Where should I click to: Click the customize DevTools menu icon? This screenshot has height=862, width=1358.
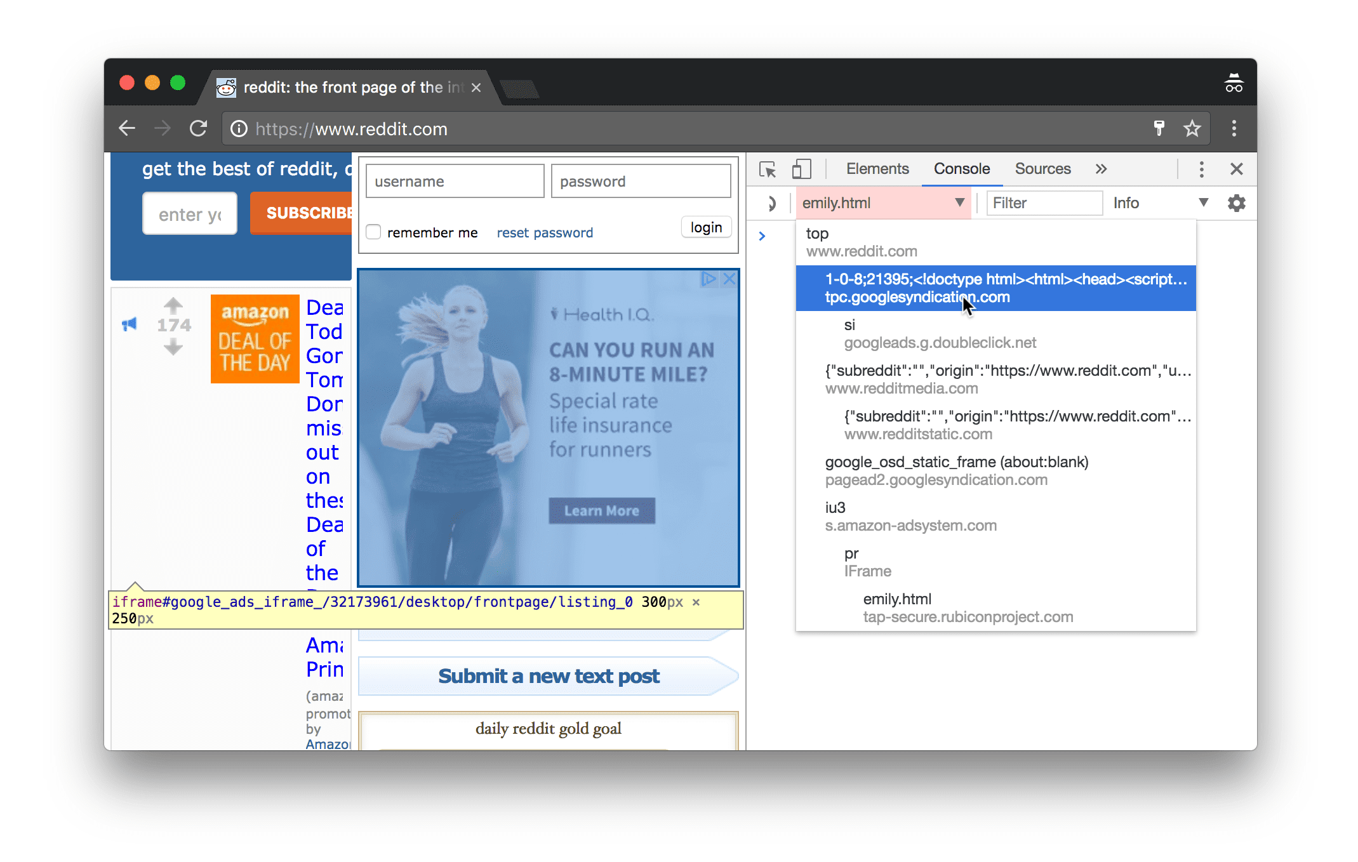(1201, 169)
